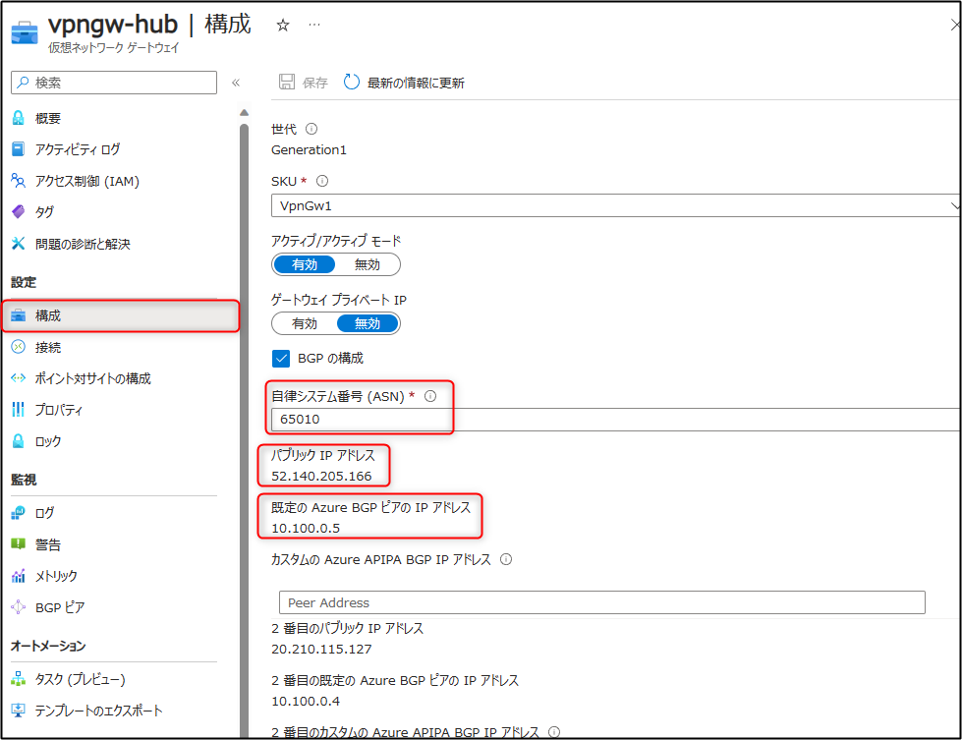This screenshot has height=740, width=962.
Task: Collapse the sidebar with double chevron
Action: (x=236, y=83)
